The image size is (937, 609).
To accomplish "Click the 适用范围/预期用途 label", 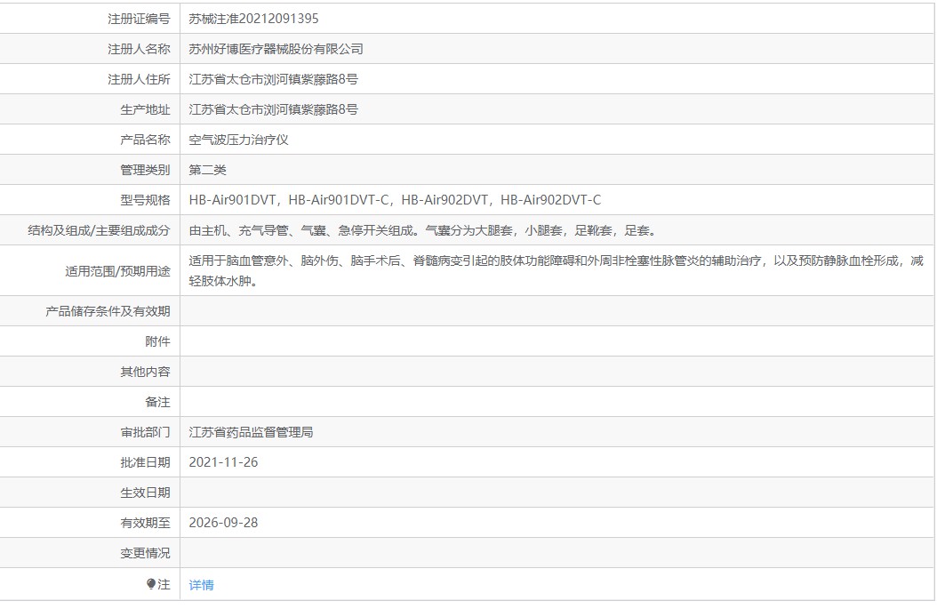I will click(117, 271).
